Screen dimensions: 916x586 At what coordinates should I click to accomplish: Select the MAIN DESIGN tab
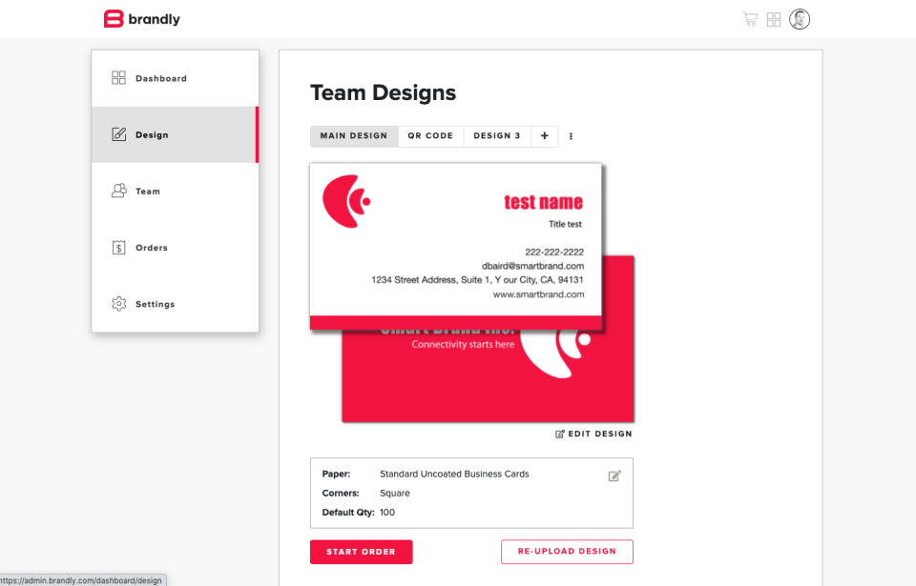[354, 136]
